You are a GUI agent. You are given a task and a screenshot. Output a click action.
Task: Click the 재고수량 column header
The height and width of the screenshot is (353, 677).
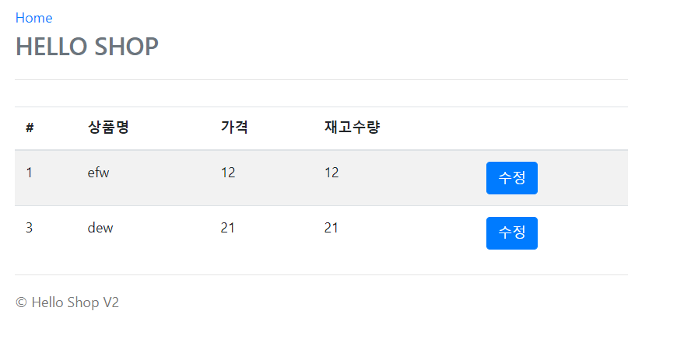[x=352, y=128]
